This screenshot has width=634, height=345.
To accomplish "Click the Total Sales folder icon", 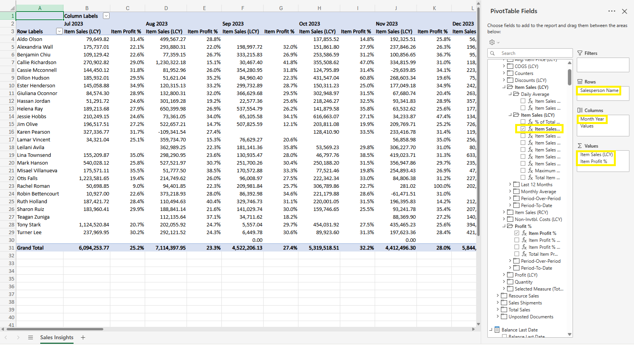I will click(x=504, y=310).
